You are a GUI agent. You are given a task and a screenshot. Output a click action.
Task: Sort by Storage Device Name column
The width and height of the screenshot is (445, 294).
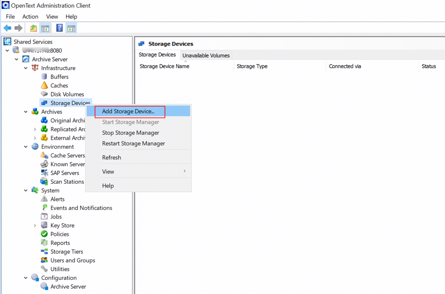(x=185, y=66)
